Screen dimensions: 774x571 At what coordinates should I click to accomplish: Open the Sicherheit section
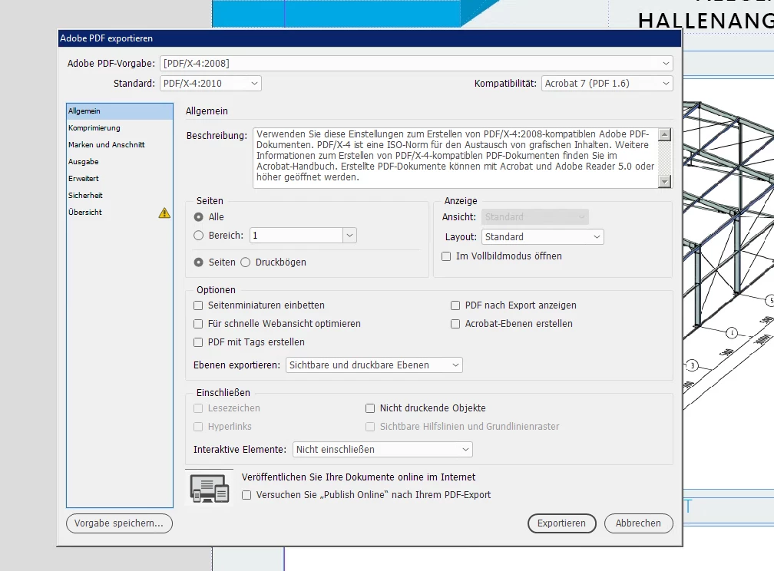coord(120,195)
